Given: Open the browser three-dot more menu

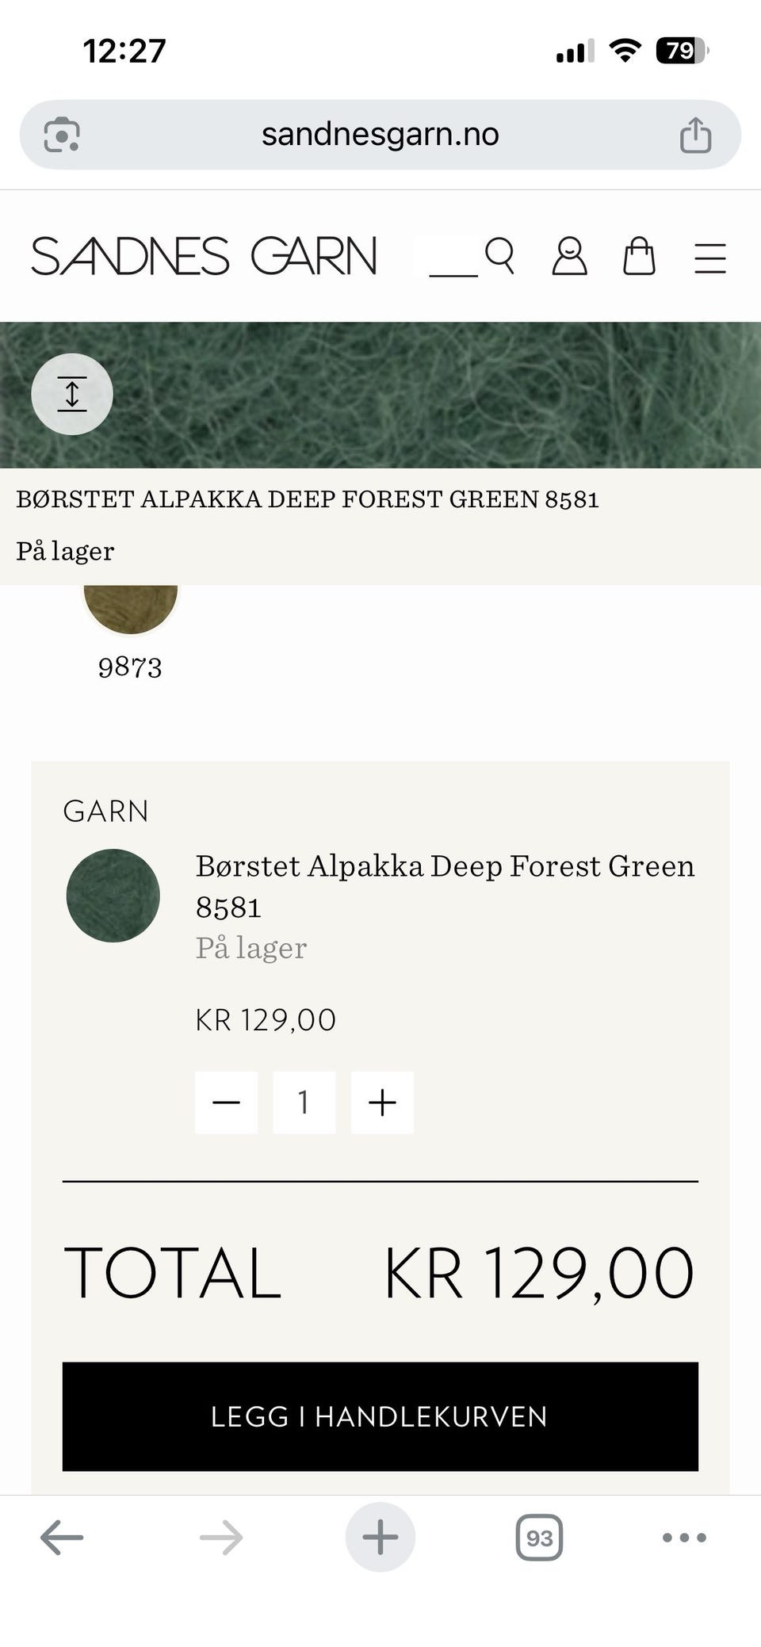Looking at the screenshot, I should coord(684,1538).
